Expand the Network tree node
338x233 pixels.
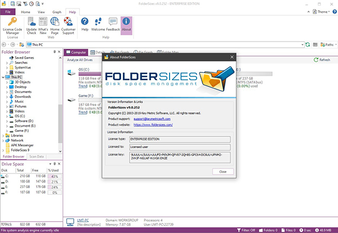tap(3, 141)
